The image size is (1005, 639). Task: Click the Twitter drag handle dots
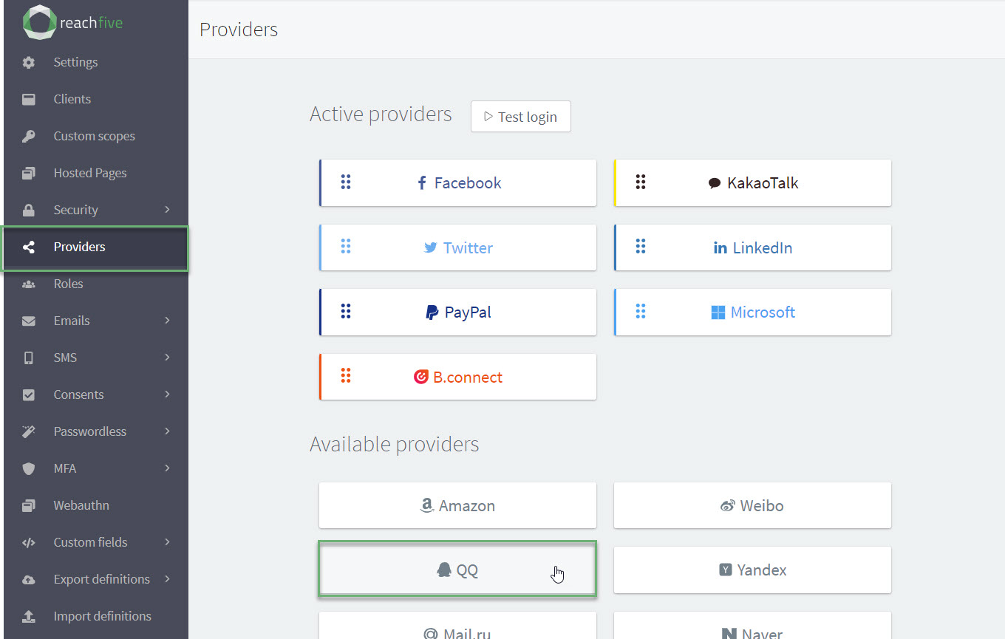pos(346,247)
